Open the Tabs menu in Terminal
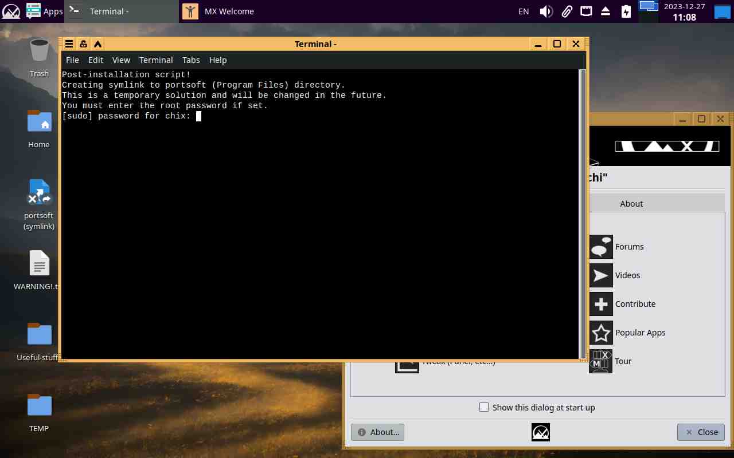Viewport: 734px width, 458px height. 191,60
